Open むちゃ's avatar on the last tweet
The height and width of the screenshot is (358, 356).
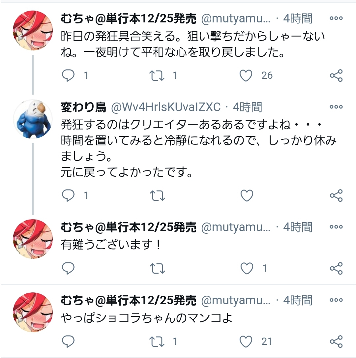point(33,312)
